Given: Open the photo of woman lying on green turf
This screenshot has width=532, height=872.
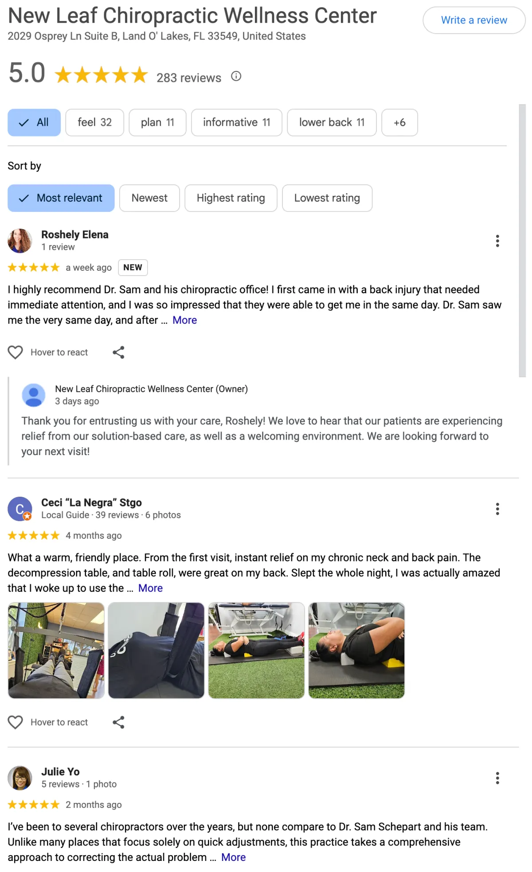Looking at the screenshot, I should (257, 650).
